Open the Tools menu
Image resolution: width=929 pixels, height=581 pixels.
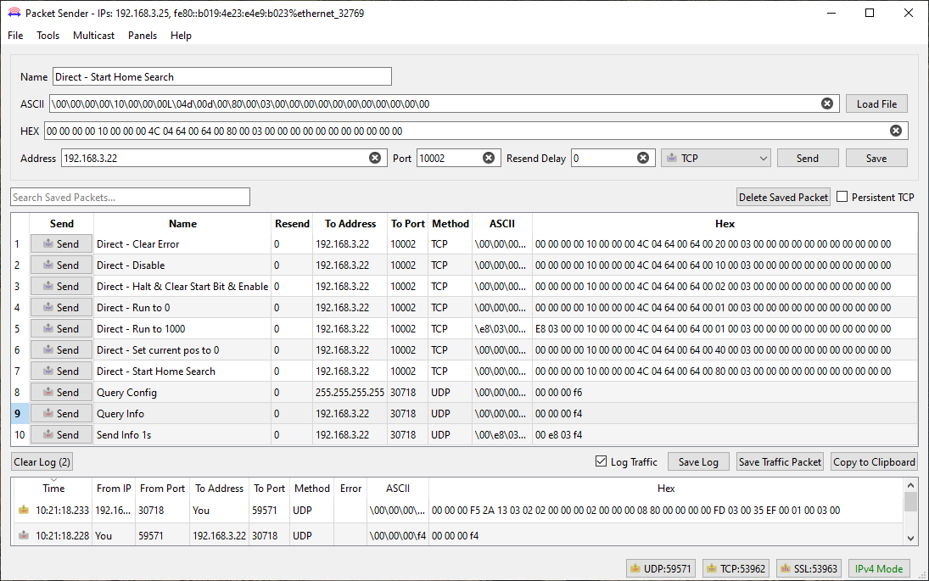click(48, 36)
